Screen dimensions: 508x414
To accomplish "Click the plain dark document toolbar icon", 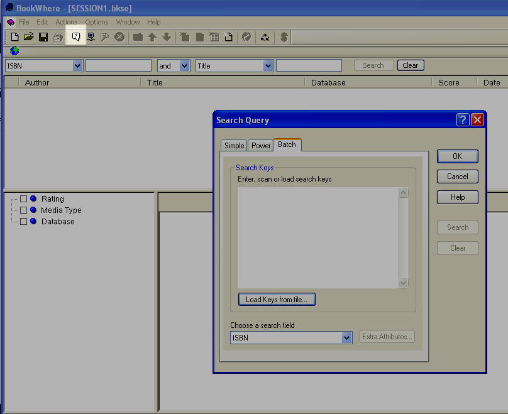I will pyautogui.click(x=200, y=37).
